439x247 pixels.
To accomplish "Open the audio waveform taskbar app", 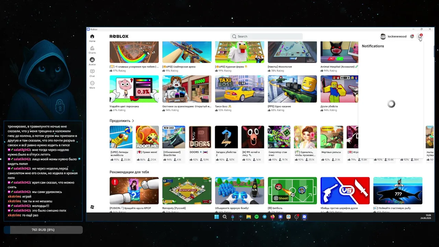I will (x=240, y=217).
